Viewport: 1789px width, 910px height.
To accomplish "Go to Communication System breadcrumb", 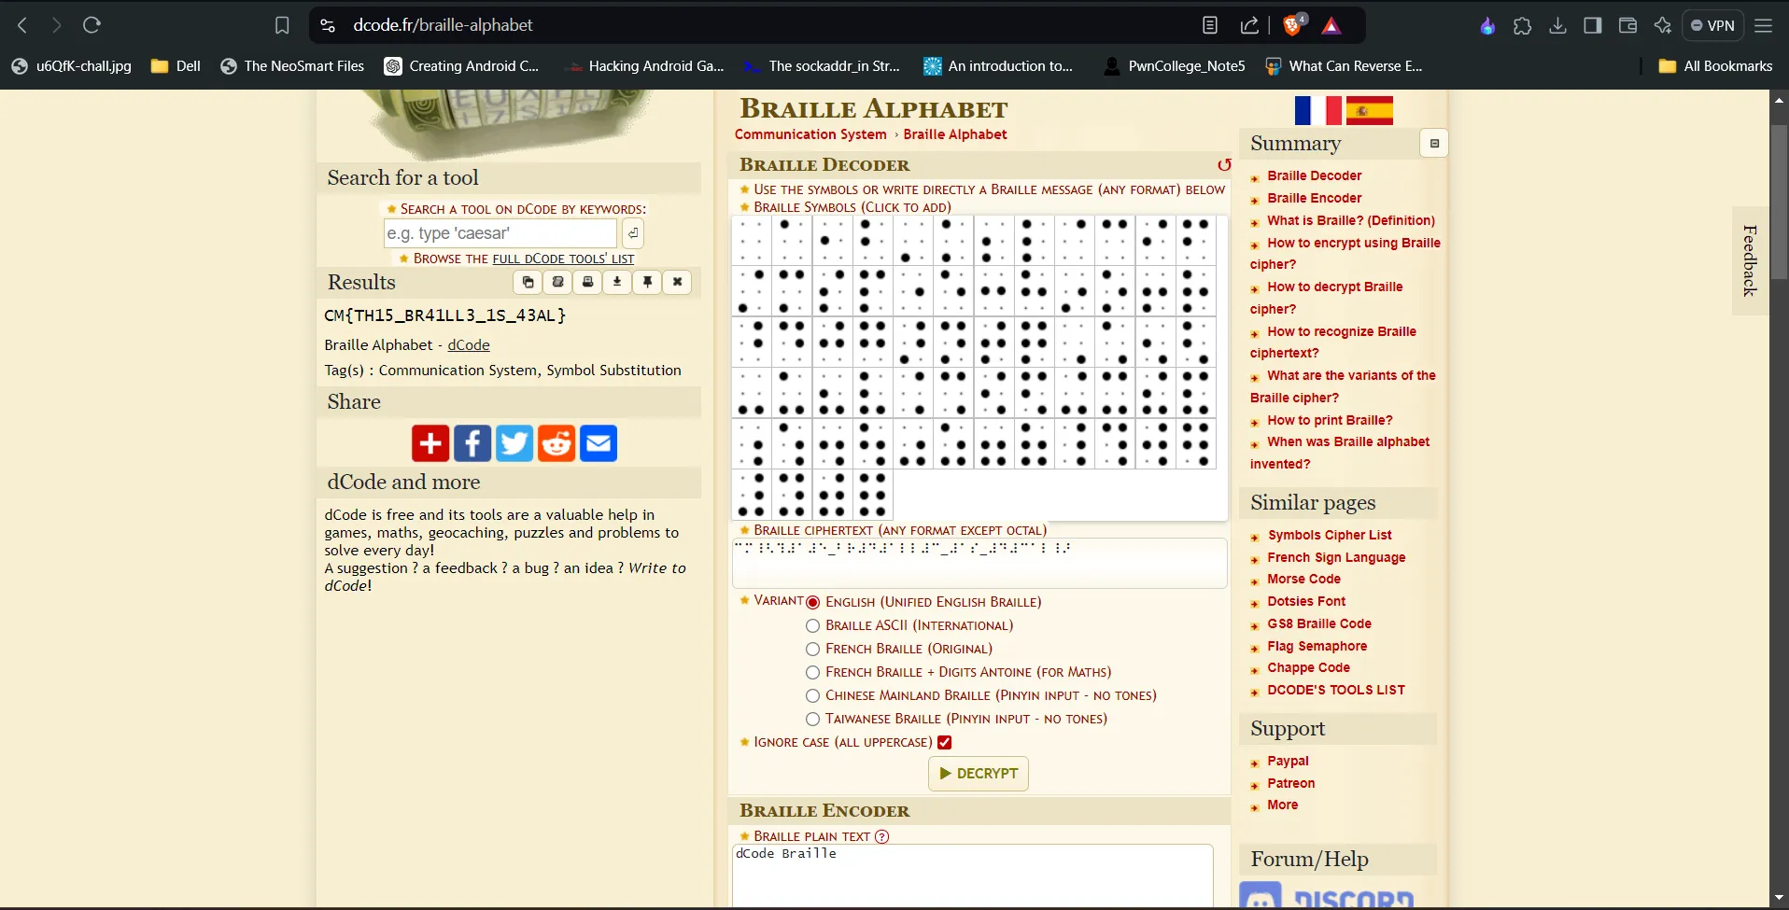I will [810, 134].
